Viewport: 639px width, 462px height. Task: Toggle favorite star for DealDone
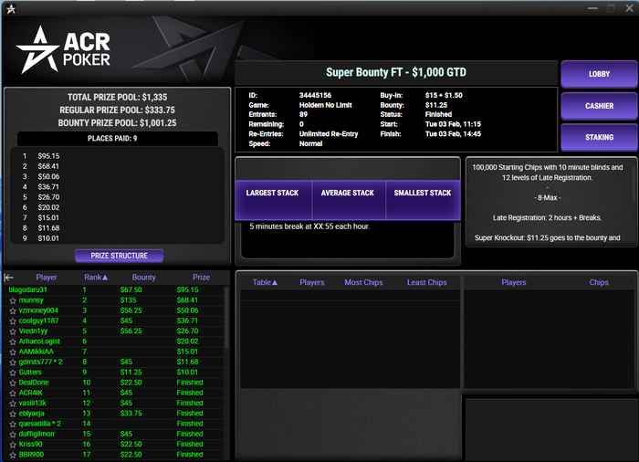[x=13, y=383]
